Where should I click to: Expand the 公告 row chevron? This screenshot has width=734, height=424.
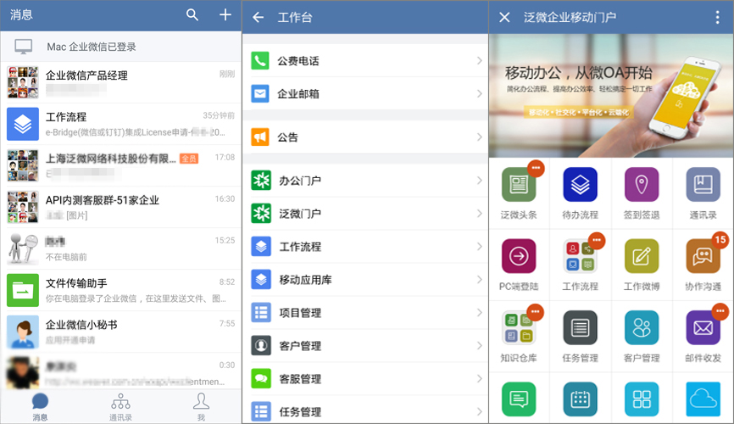coord(480,137)
